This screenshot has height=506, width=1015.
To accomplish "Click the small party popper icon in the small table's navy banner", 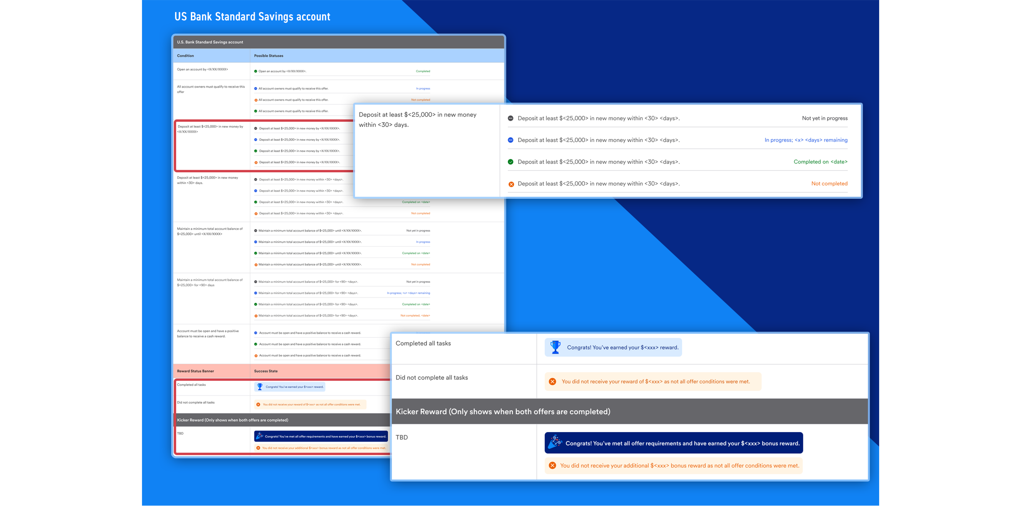I will coord(259,436).
